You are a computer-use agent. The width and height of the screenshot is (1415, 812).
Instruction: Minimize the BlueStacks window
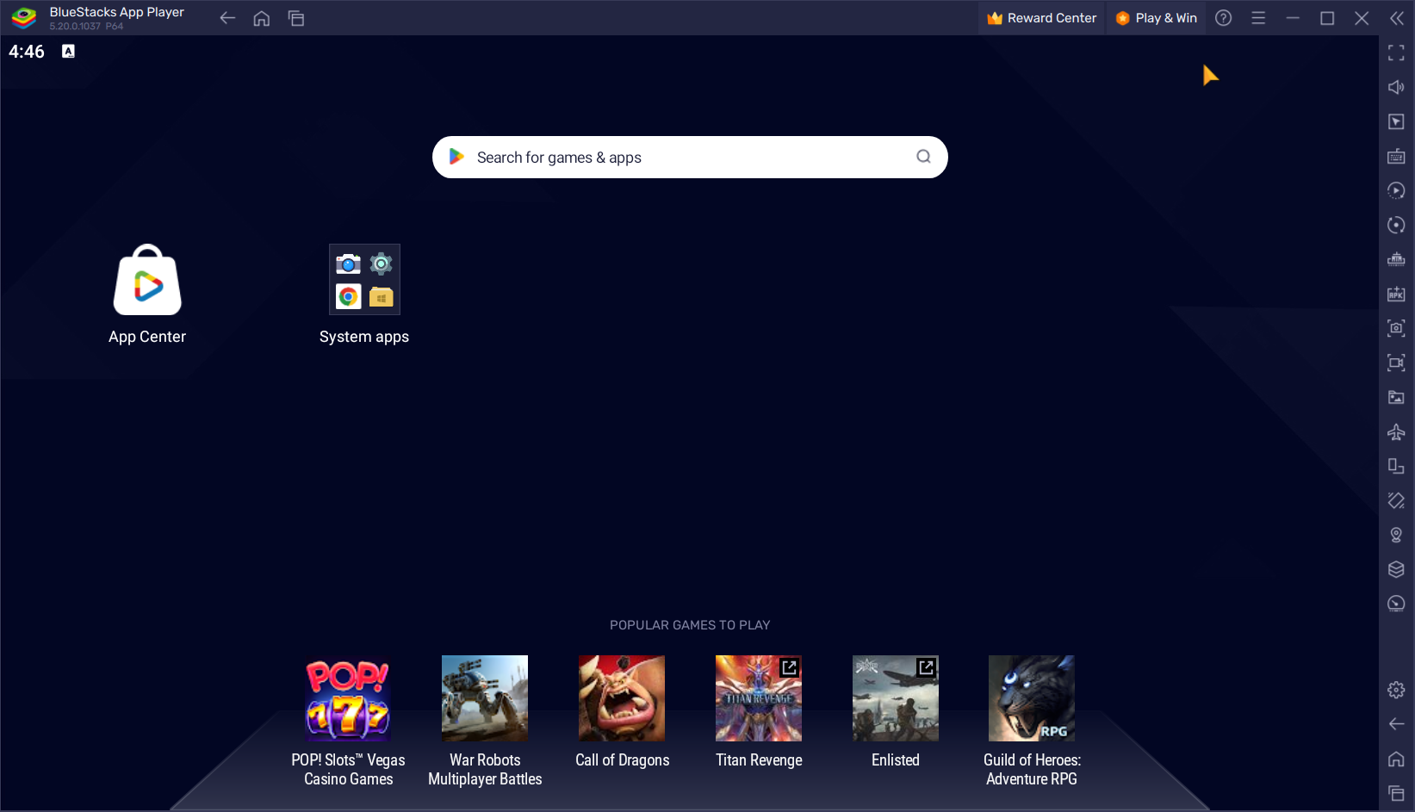(1293, 18)
